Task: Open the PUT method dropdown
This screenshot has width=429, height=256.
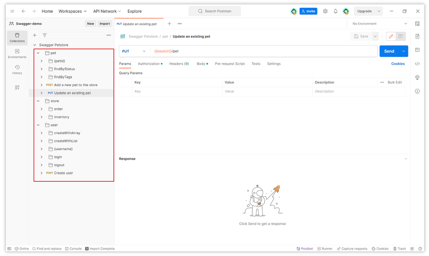Action: point(134,51)
